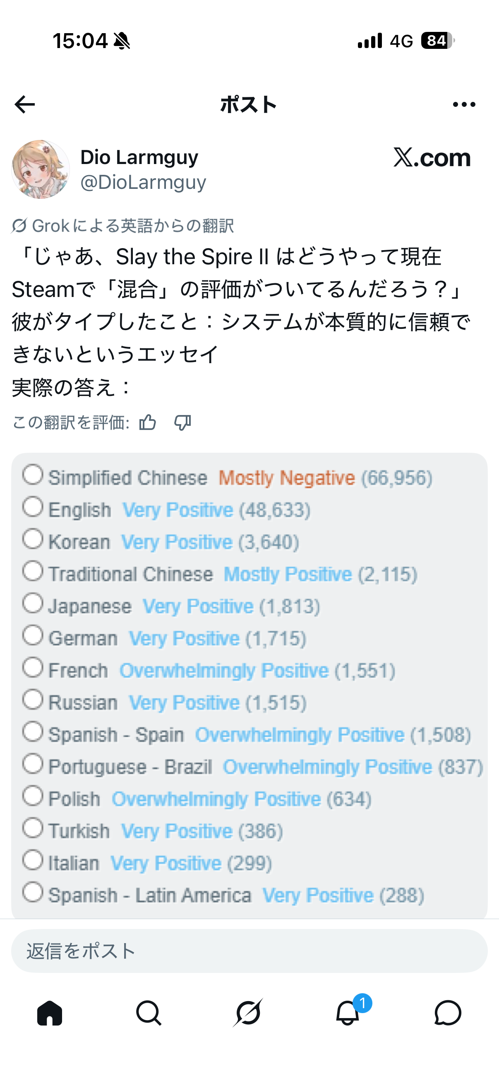Screen dimensions: 499x1086
Task: Tap the back arrow icon
Action: point(24,104)
